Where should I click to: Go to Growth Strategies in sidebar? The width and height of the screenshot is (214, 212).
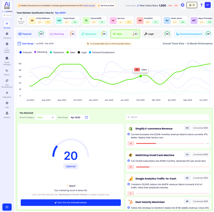coord(7,59)
